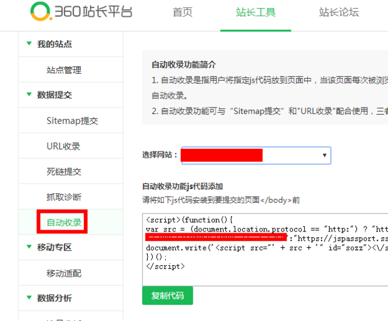388x321 pixels.
Task: Click the 移动专区 heading
Action: (x=54, y=247)
